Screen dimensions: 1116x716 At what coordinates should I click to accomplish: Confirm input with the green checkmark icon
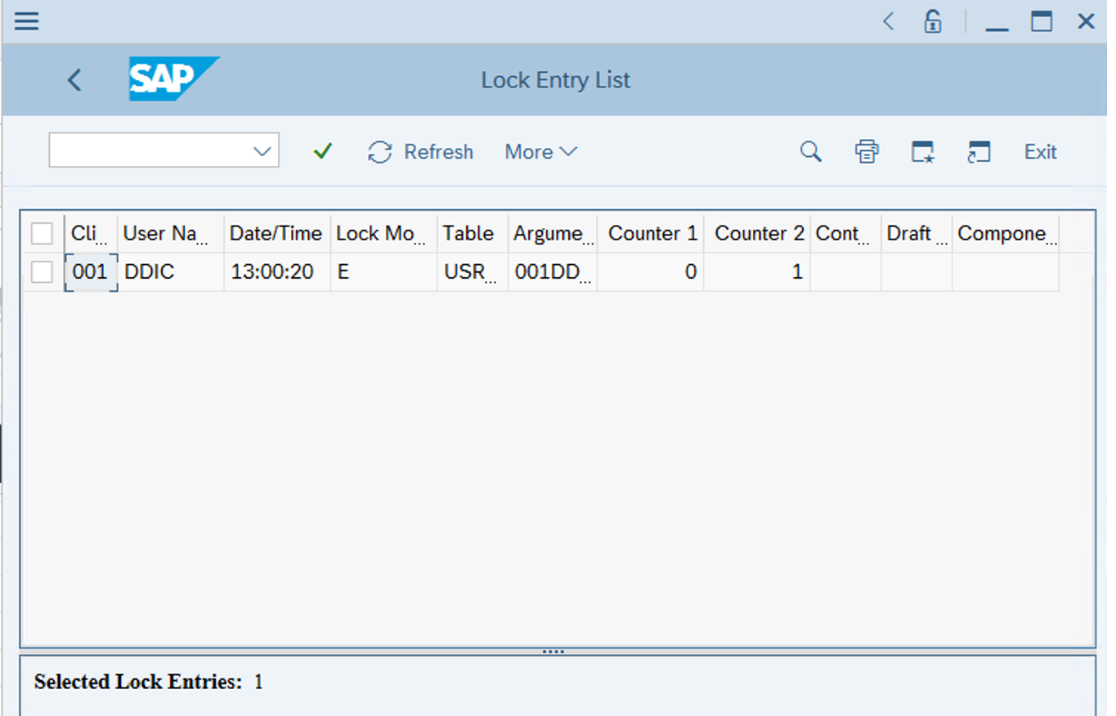point(321,151)
